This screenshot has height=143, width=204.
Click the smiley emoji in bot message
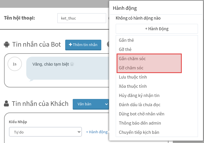[x=72, y=64]
